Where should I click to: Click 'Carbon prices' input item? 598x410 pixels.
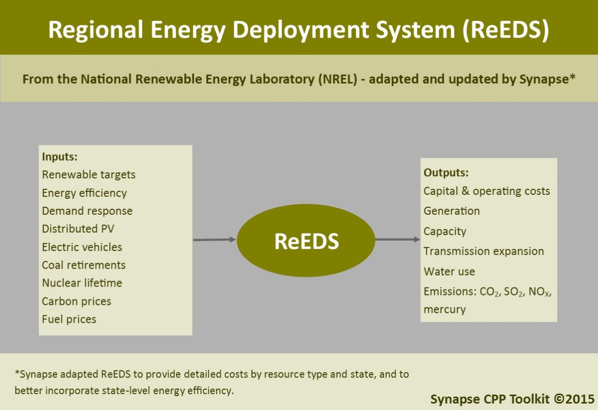click(x=76, y=301)
